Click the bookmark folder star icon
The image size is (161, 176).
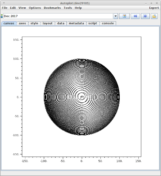tap(154, 16)
